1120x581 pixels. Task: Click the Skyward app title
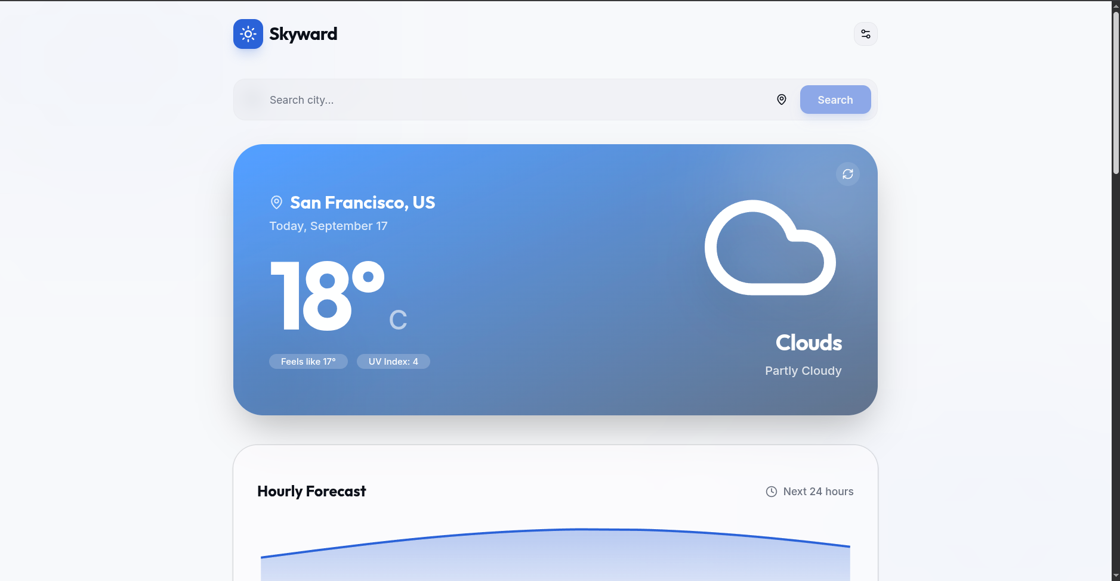pyautogui.click(x=303, y=34)
